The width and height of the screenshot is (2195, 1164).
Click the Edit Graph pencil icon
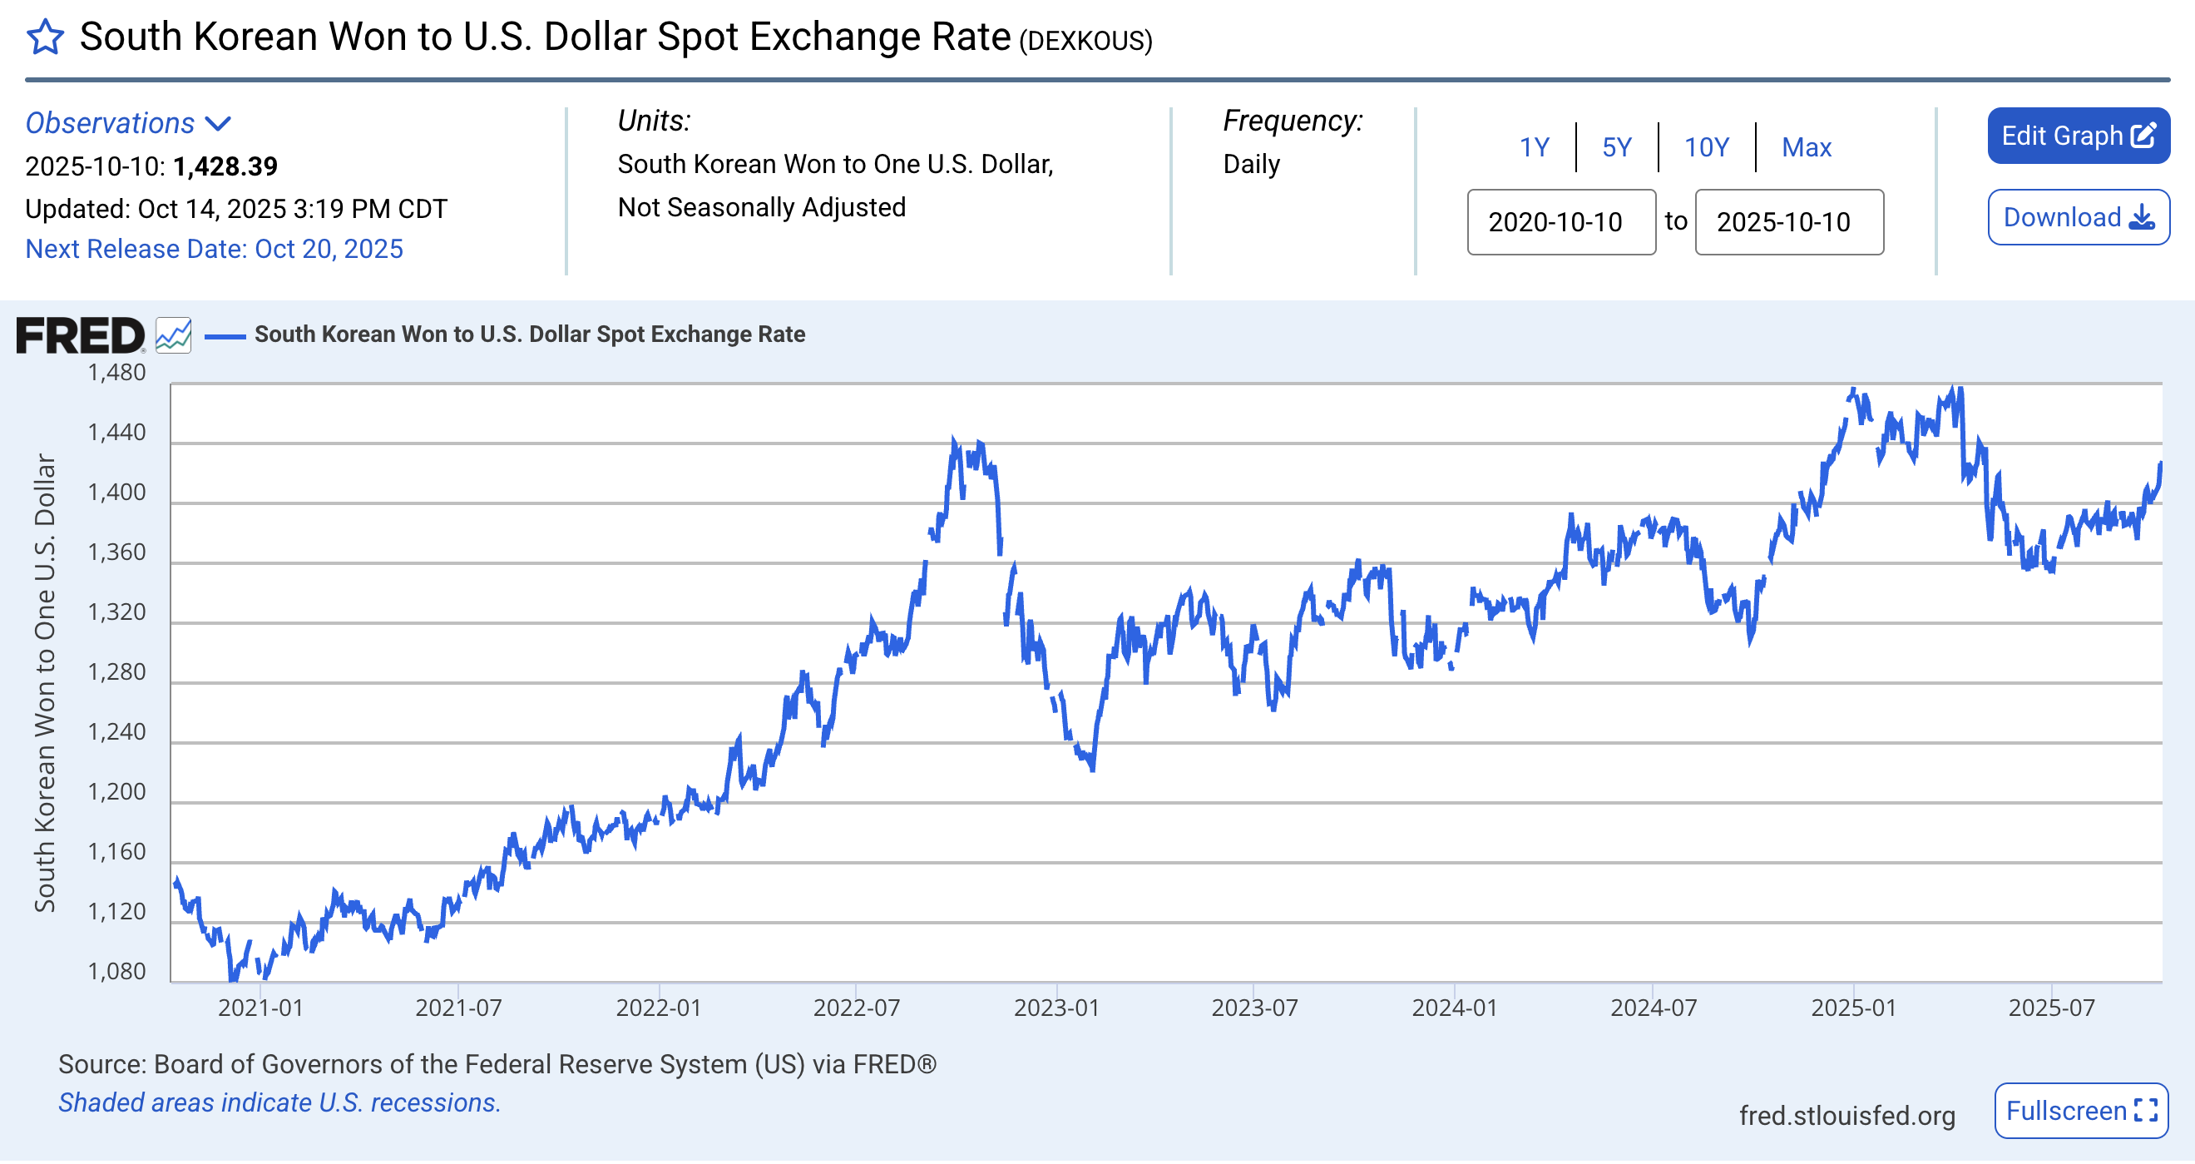[x=2143, y=136]
